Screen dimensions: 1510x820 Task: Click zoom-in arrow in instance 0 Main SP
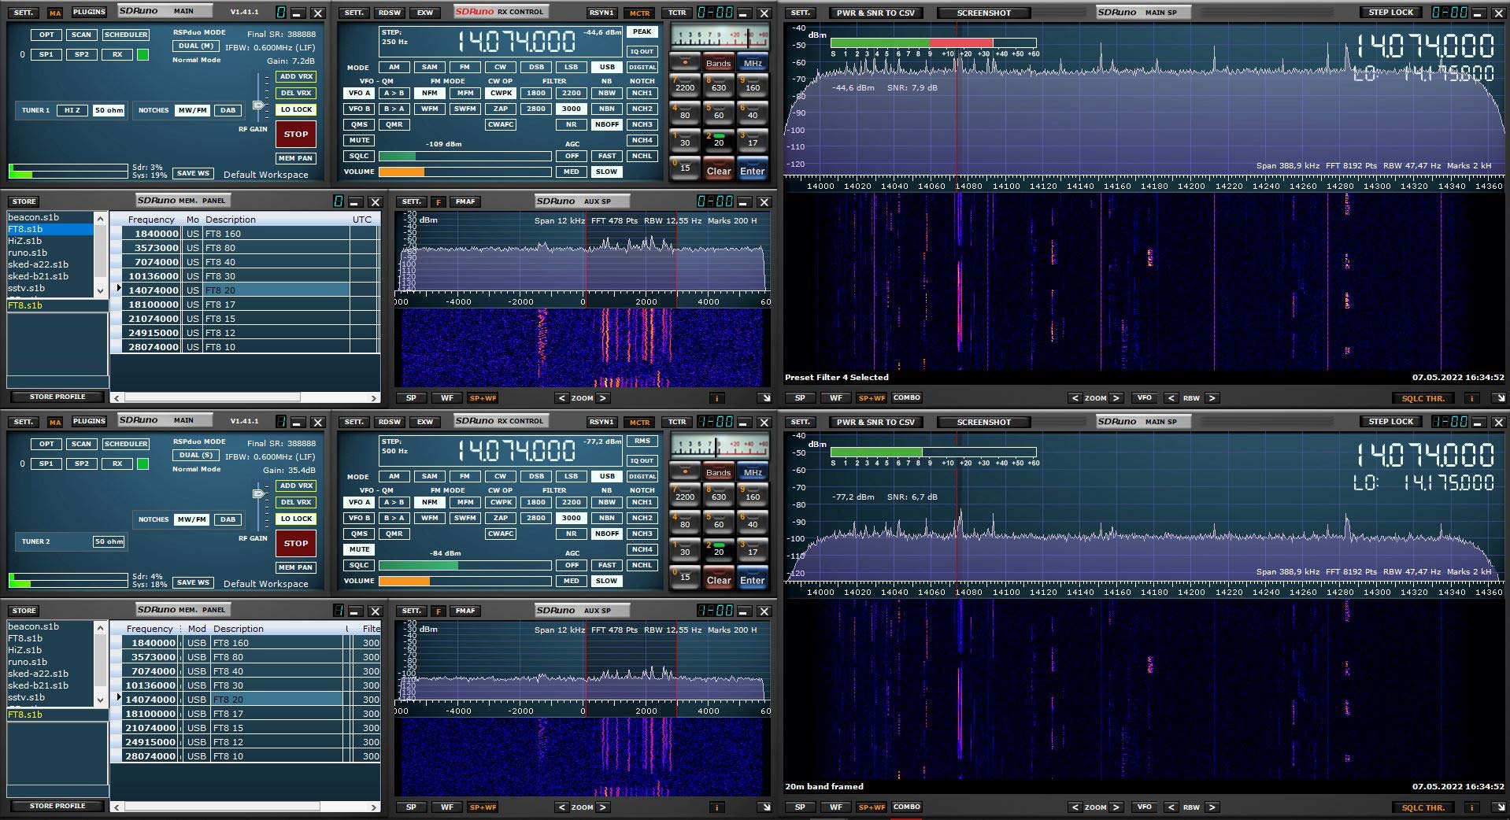click(x=1115, y=398)
